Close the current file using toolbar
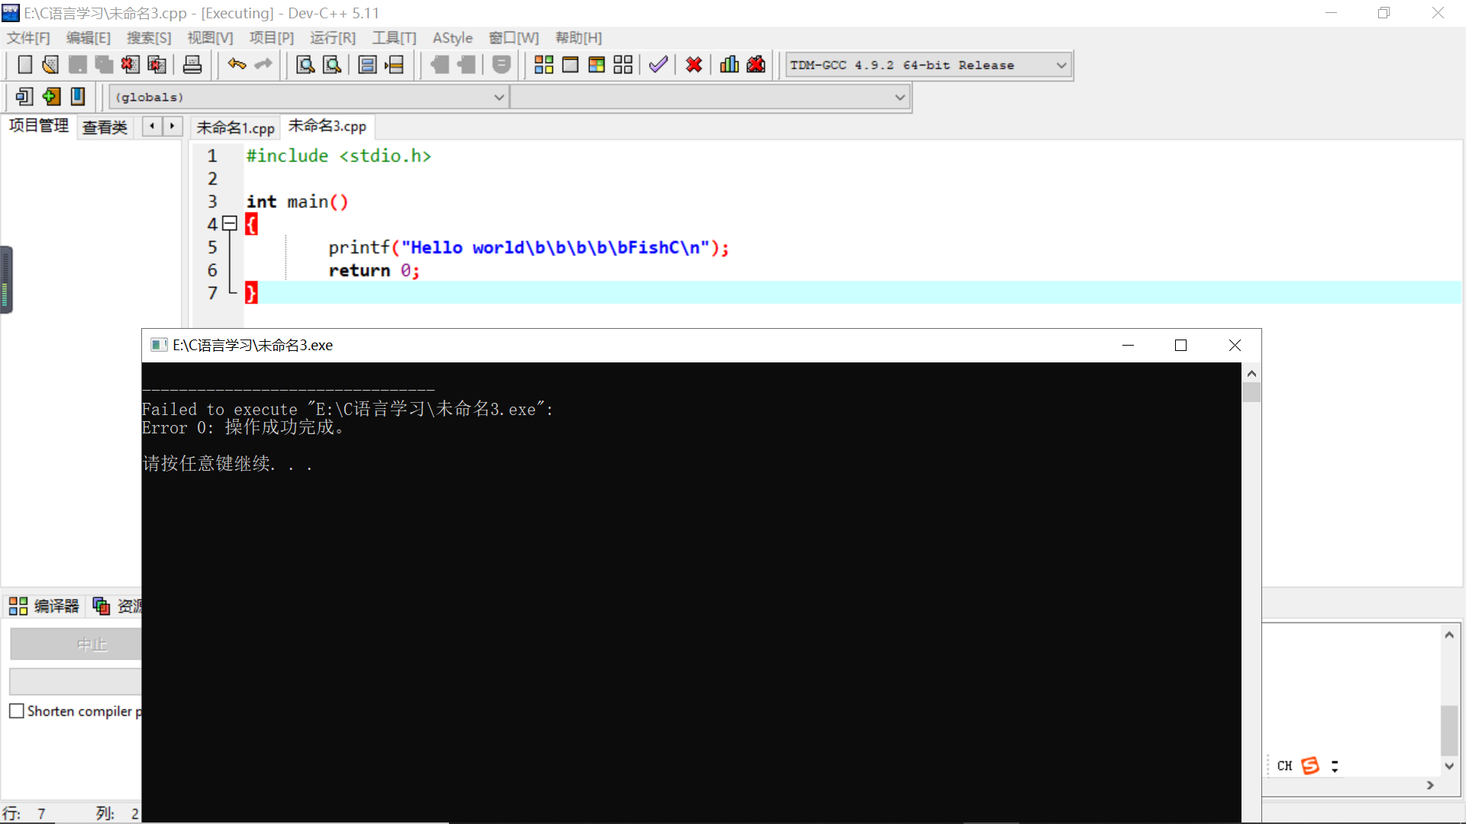This screenshot has height=824, width=1466. tap(130, 65)
